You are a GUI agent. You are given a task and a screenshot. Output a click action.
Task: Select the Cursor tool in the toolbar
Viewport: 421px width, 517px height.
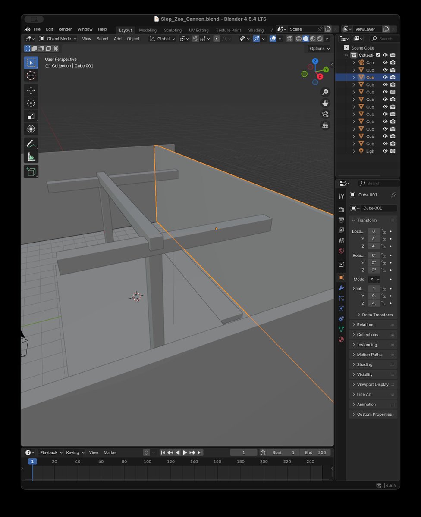31,75
